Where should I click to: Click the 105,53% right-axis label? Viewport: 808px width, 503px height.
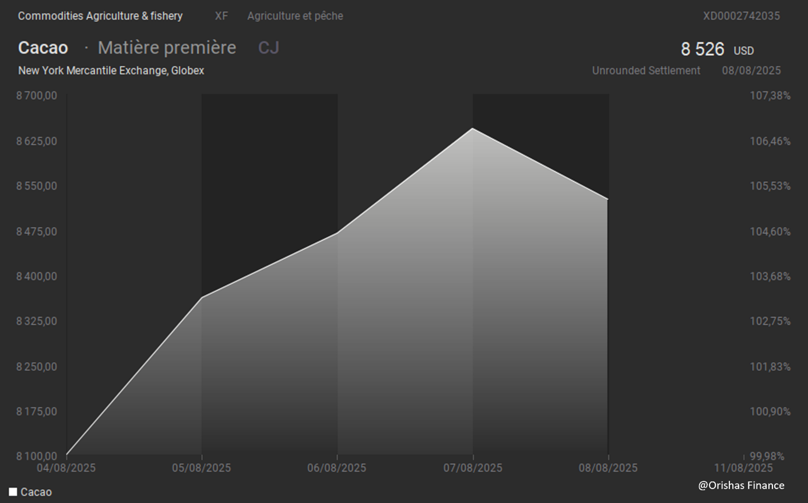[x=770, y=186]
